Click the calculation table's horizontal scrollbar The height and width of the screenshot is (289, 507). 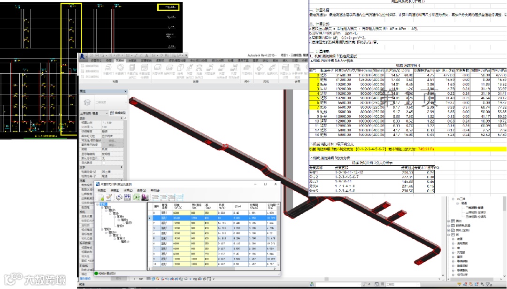[212, 269]
